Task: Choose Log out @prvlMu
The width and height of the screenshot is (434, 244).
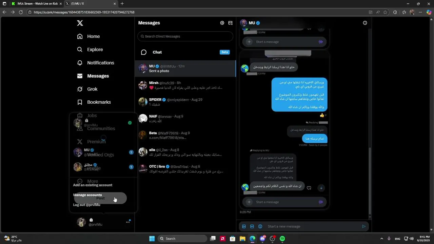Action: pyautogui.click(x=87, y=205)
